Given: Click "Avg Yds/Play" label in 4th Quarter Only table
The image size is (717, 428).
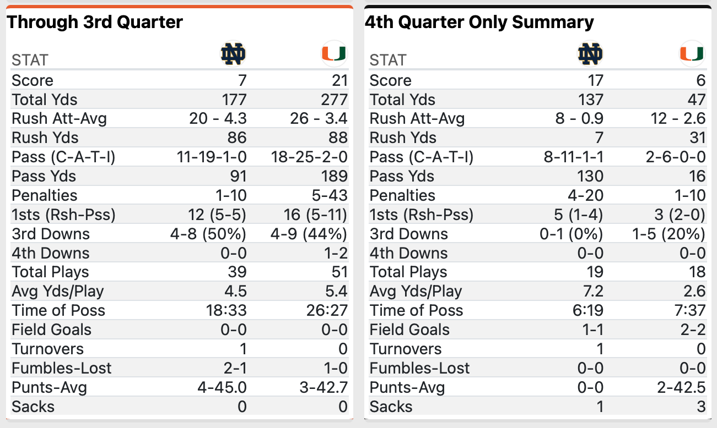Looking at the screenshot, I should (x=416, y=291).
